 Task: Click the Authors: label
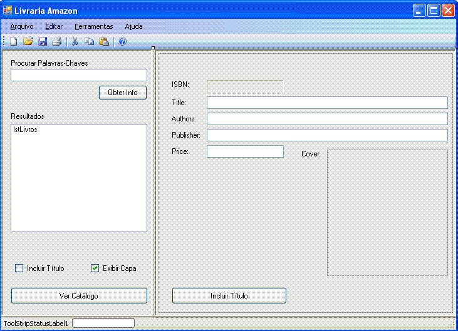pos(184,119)
